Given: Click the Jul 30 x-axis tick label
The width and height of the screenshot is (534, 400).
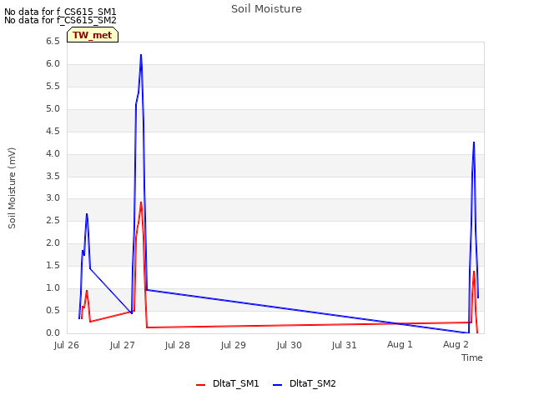Looking at the screenshot, I should pos(290,345).
